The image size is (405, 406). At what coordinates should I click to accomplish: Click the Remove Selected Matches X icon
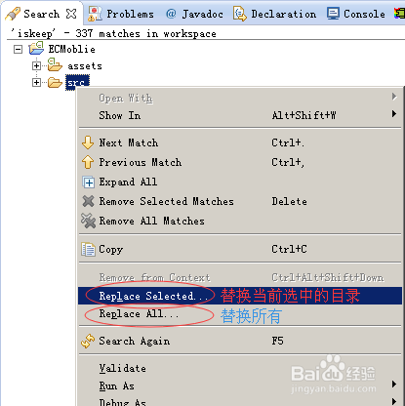(x=88, y=201)
